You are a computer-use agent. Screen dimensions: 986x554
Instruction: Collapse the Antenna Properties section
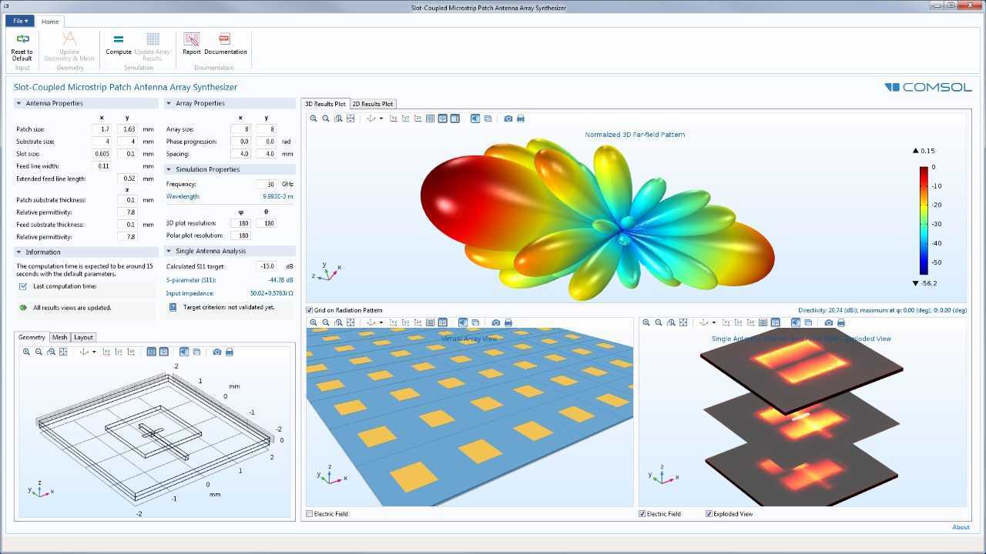tap(17, 103)
